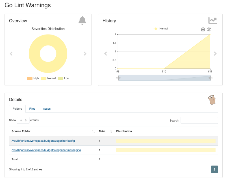
Task: Show next History chart
Action: [215, 54]
